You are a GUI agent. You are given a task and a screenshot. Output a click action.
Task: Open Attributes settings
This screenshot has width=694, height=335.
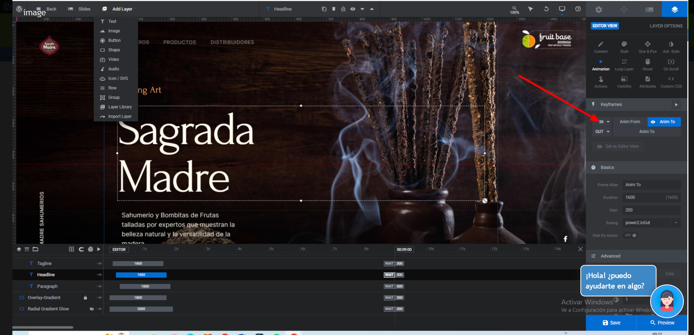pos(648,82)
